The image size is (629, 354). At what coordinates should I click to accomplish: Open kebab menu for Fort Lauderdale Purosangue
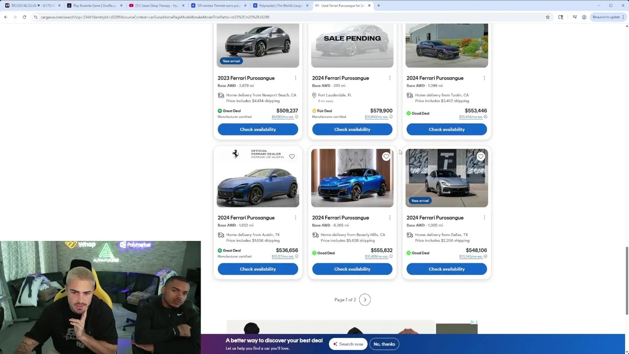click(x=390, y=78)
